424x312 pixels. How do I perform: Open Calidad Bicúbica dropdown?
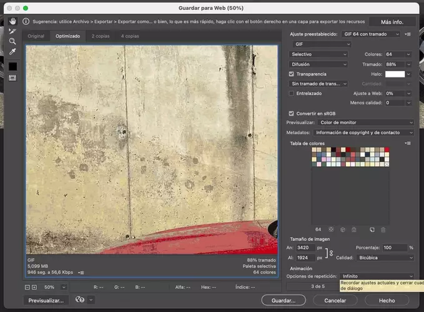point(385,258)
